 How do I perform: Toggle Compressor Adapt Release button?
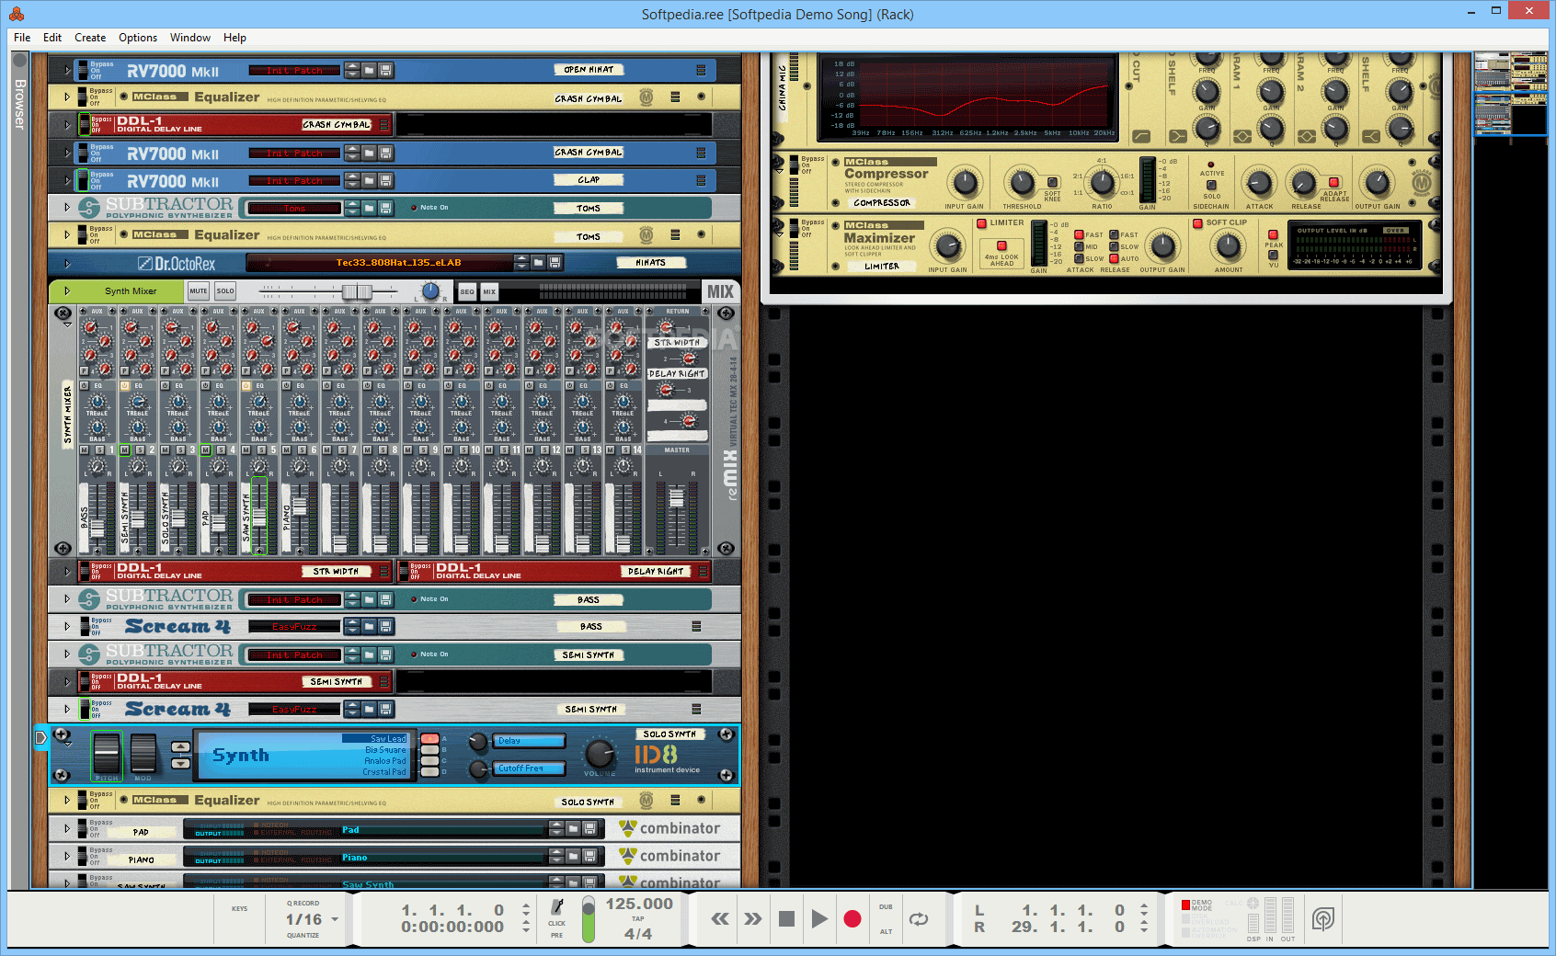tap(1333, 182)
